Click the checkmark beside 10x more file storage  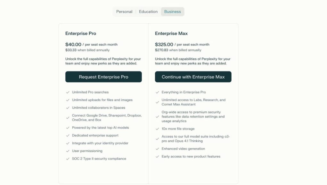157,129
